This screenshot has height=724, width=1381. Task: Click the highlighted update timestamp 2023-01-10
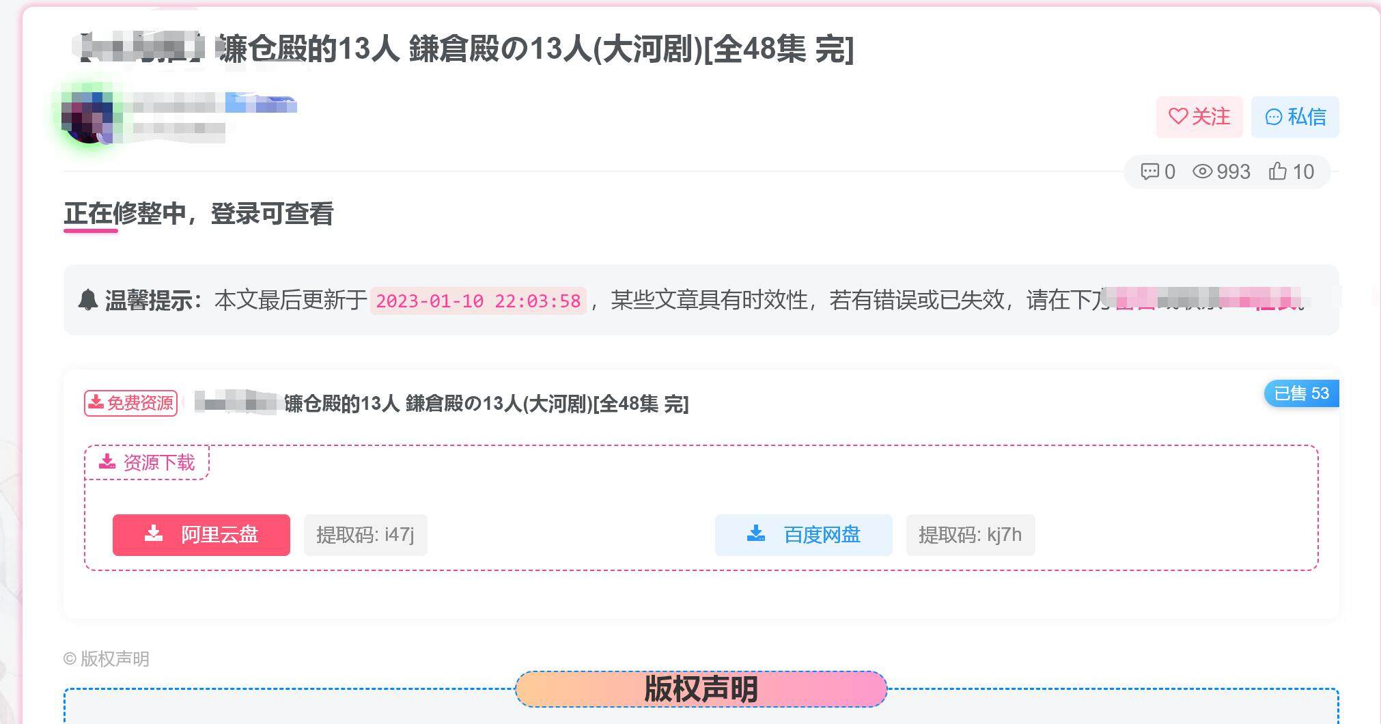coord(478,301)
